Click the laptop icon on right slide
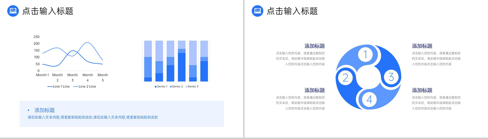The height and width of the screenshot is (139, 488). tap(257, 11)
